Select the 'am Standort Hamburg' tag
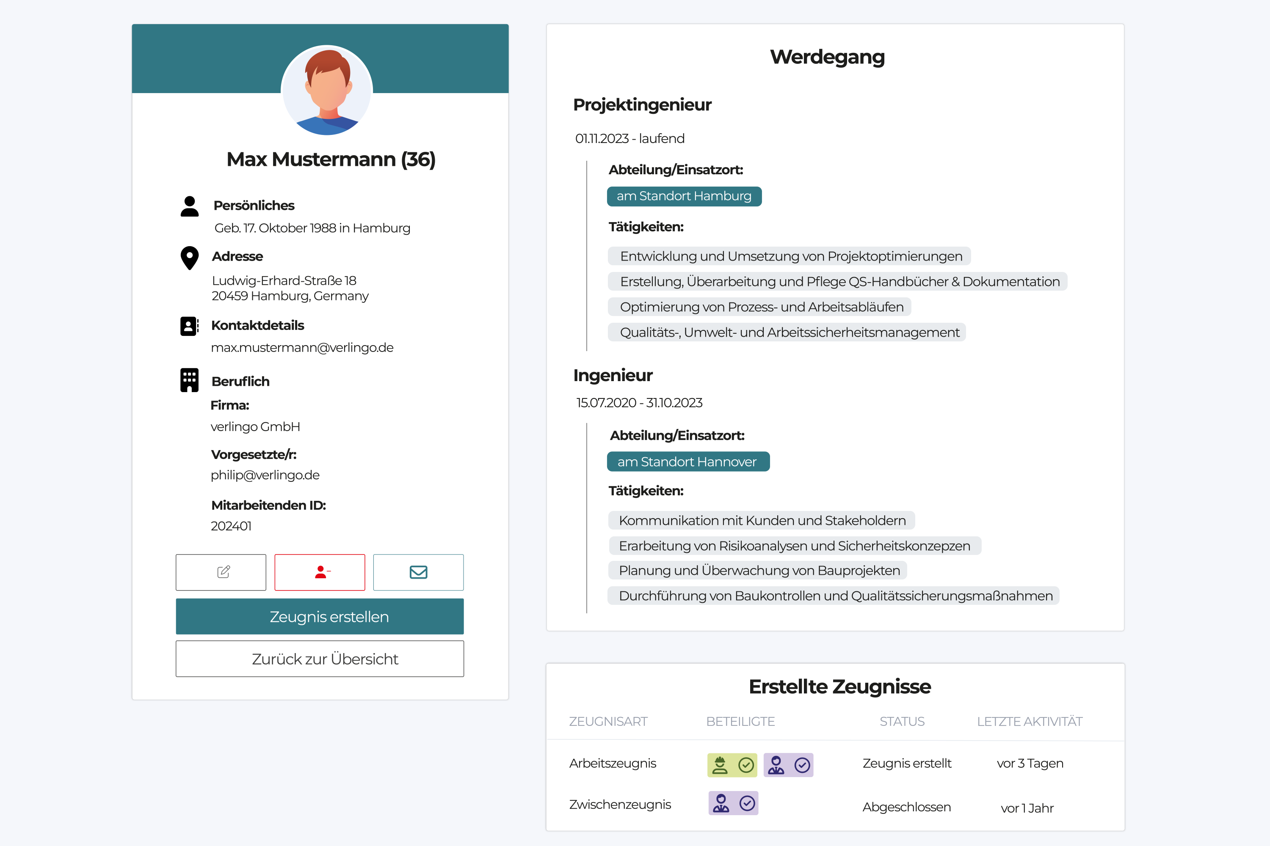The height and width of the screenshot is (846, 1270). pos(684,196)
